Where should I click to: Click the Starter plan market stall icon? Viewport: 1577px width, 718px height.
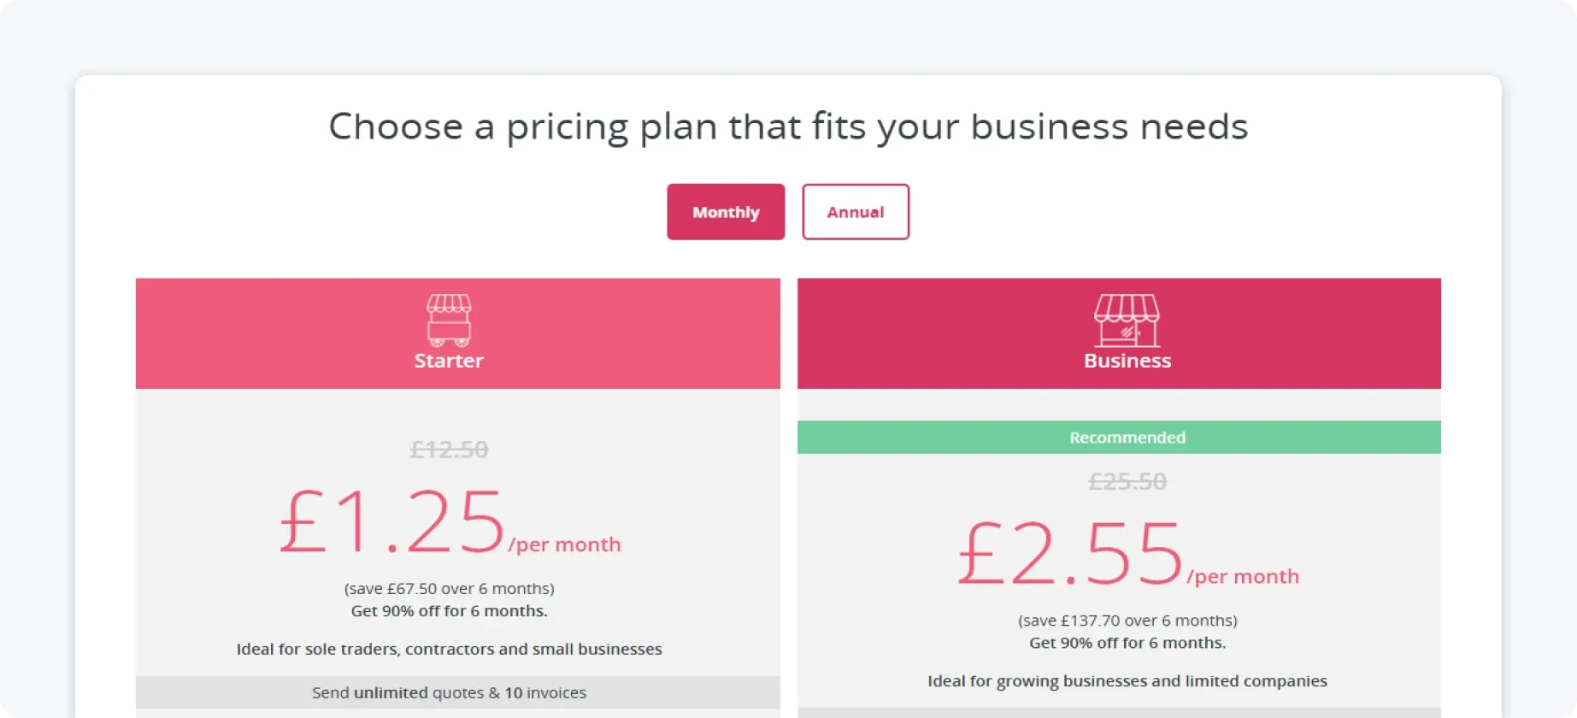point(448,321)
